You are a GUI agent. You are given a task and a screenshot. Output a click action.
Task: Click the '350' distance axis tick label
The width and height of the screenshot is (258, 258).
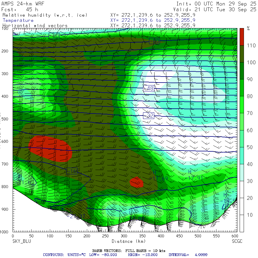coord(142,236)
